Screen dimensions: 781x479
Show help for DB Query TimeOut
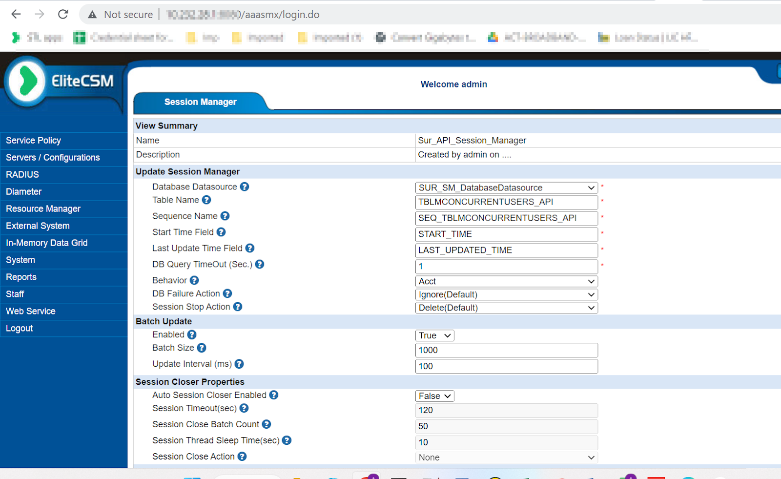tap(260, 264)
